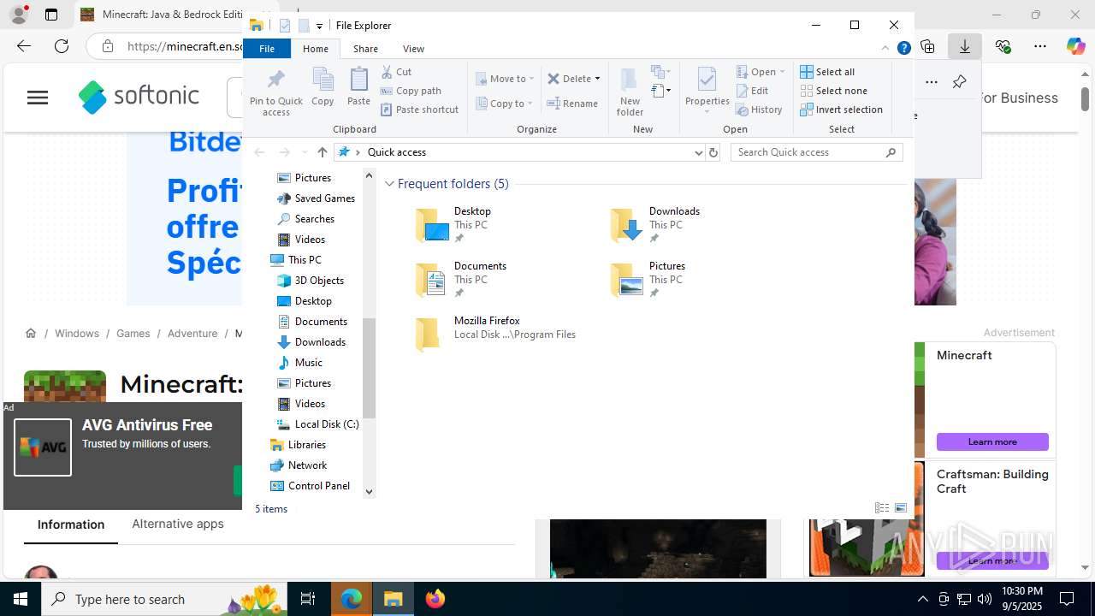Collapse Frequent folders group
The width and height of the screenshot is (1095, 616).
click(x=389, y=184)
